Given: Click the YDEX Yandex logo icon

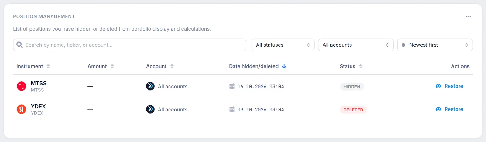Looking at the screenshot, I should point(21,109).
